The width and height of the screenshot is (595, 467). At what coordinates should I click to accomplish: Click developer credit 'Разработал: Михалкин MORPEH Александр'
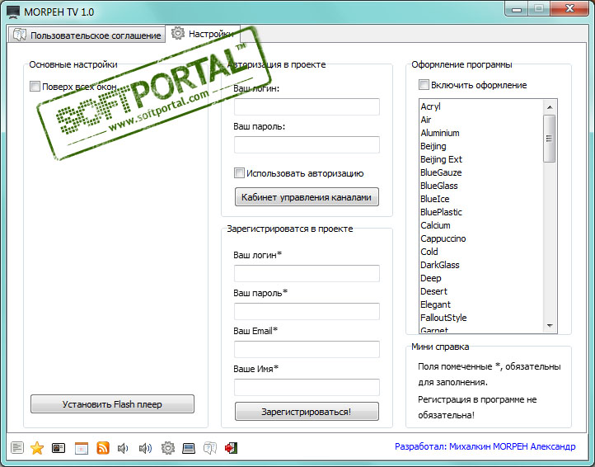pyautogui.click(x=485, y=446)
